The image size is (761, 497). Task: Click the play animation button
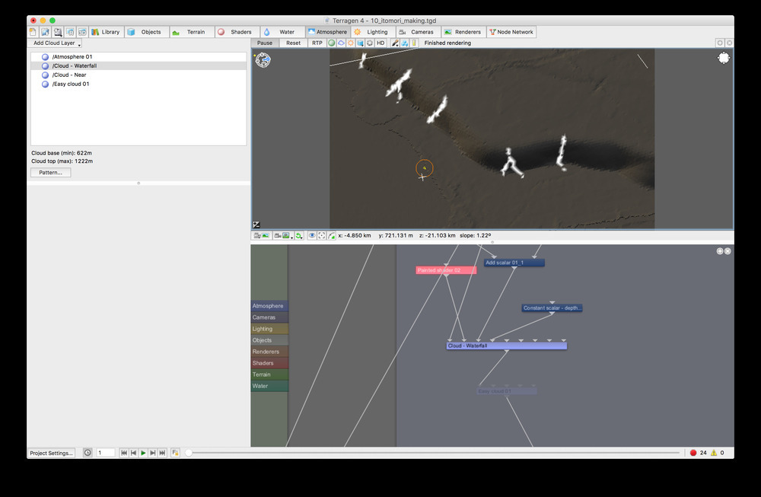[143, 453]
